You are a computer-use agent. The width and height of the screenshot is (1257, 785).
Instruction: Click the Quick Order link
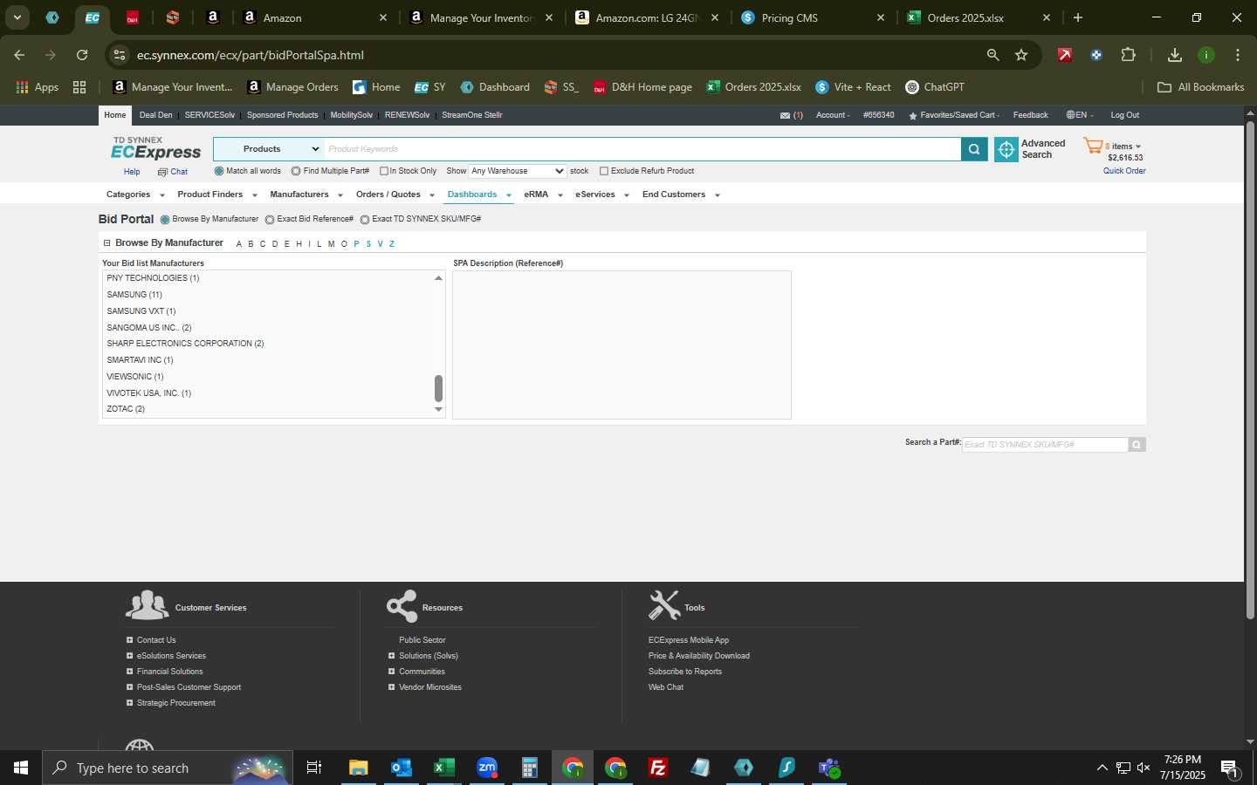point(1124,171)
